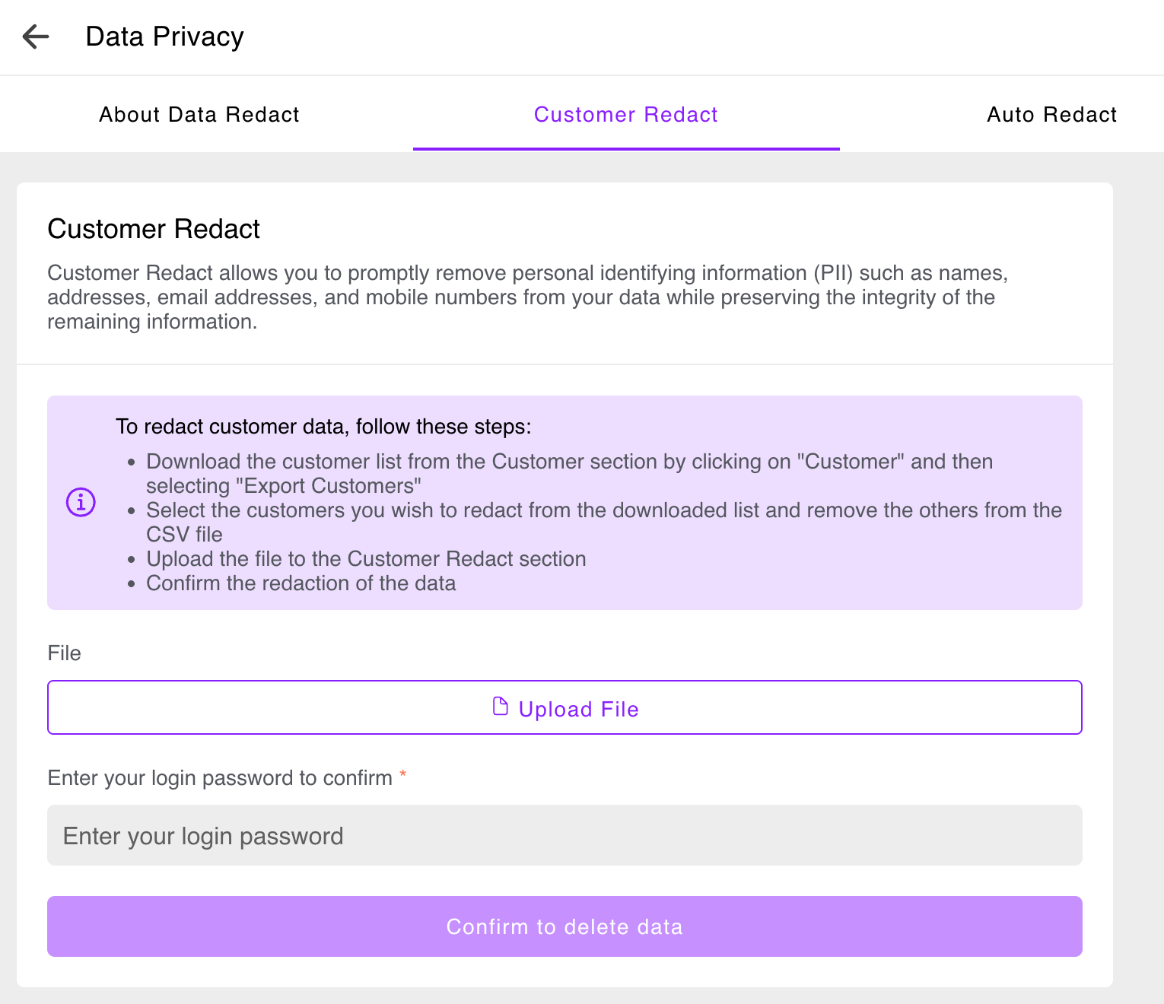Click the Data Privacy page title
Image resolution: width=1164 pixels, height=1004 pixels.
164,37
